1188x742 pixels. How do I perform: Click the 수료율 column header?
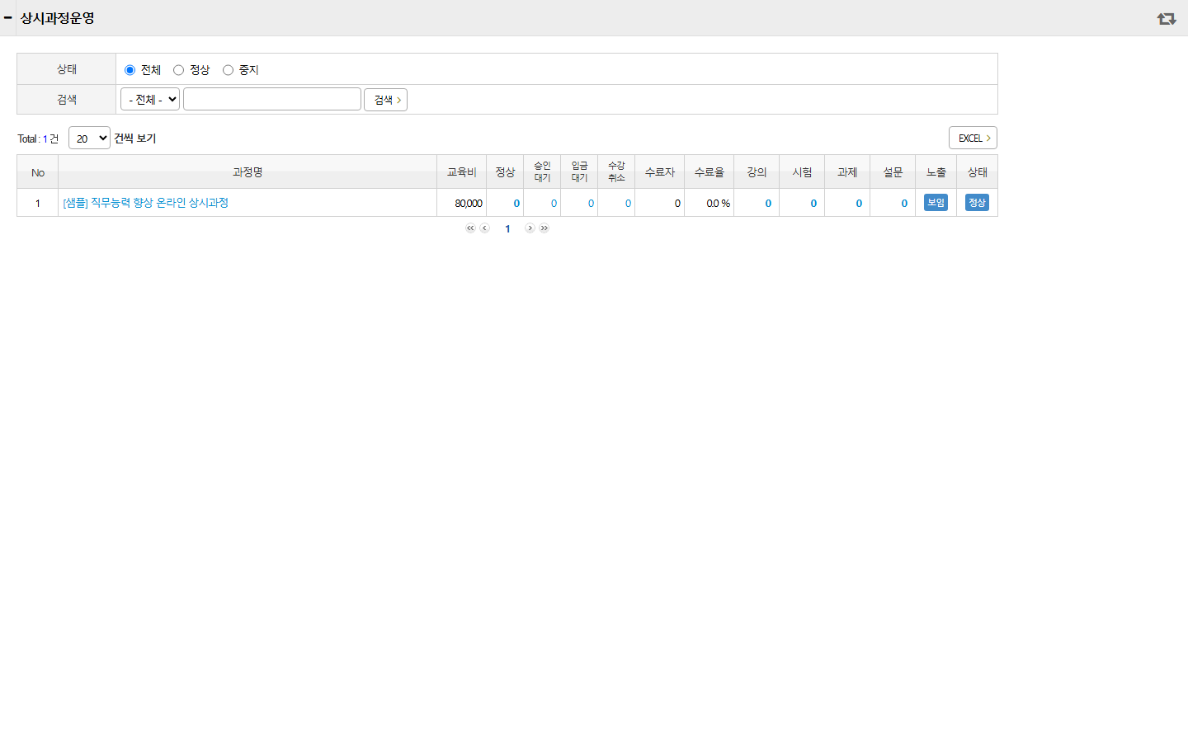point(709,172)
